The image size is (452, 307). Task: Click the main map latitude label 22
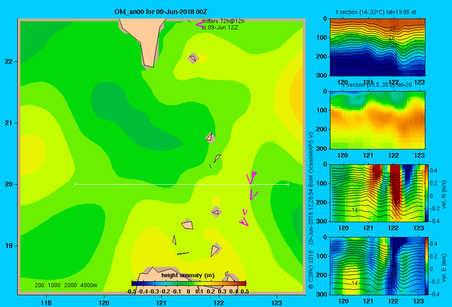tap(9, 61)
